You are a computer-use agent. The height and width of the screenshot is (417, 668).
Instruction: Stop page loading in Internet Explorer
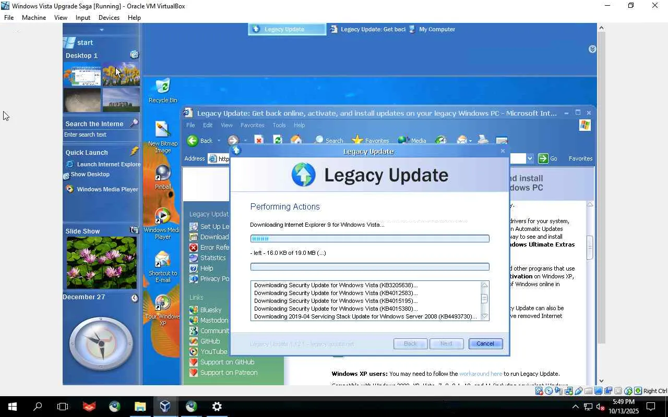click(259, 140)
